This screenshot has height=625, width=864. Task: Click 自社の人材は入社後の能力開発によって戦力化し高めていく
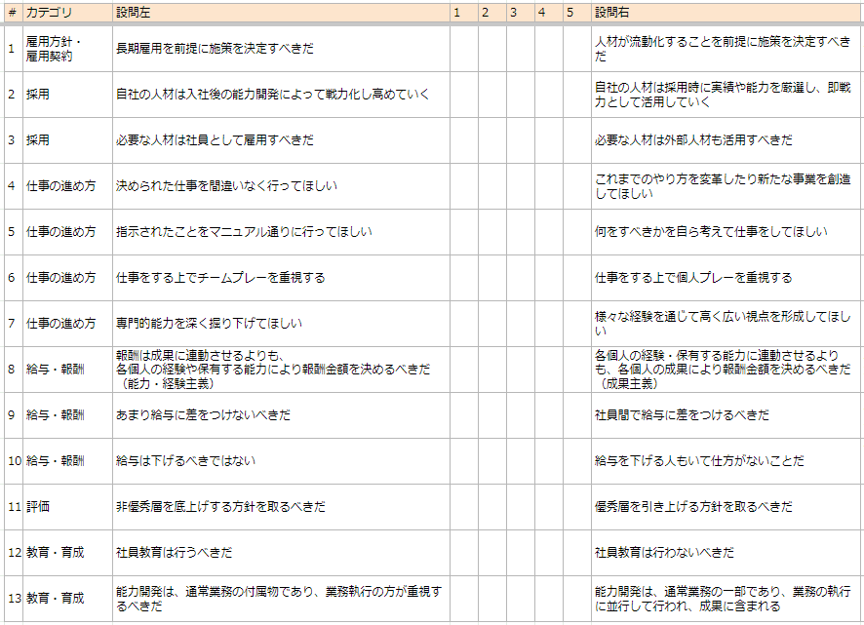click(x=281, y=95)
